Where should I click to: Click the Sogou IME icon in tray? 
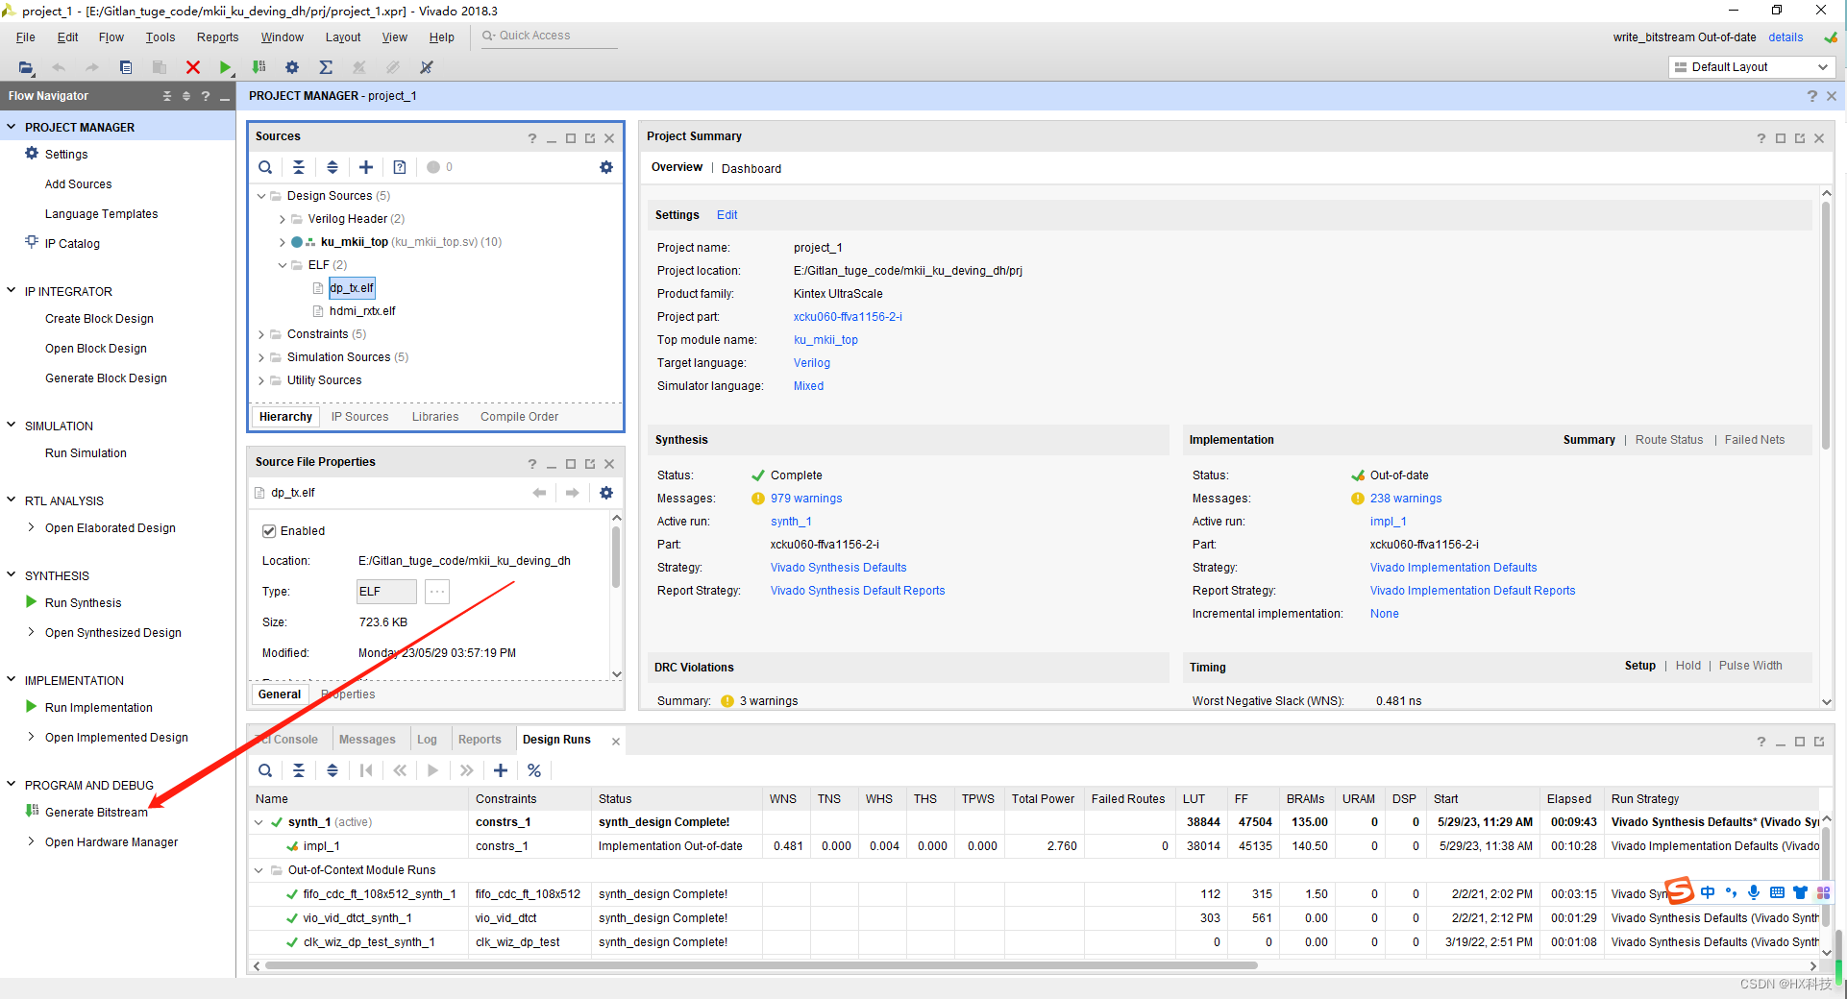tap(1679, 891)
